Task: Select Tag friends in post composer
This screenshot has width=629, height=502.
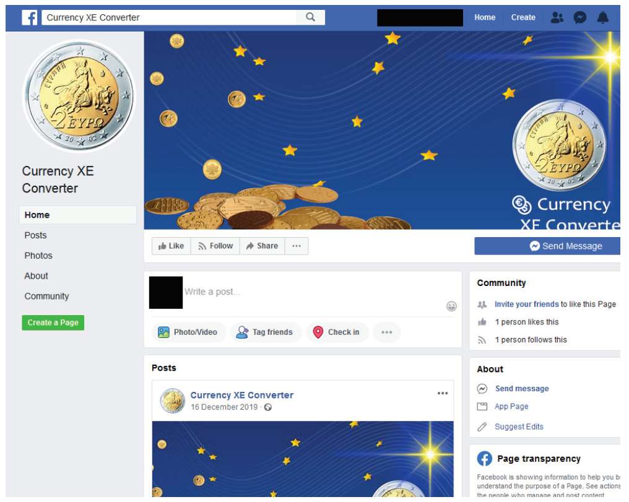Action: pos(266,332)
